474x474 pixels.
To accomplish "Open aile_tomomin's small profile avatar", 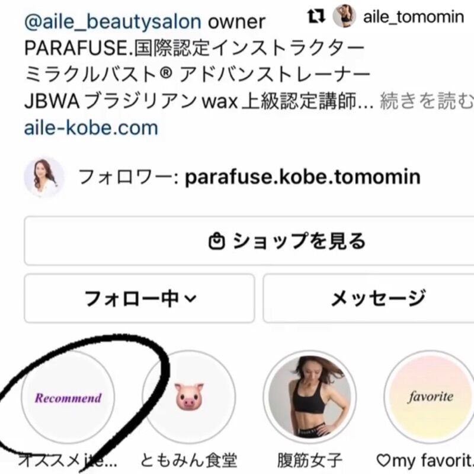I will point(344,16).
